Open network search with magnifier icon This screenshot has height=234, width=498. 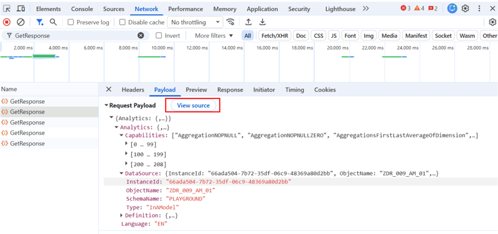tap(54, 22)
